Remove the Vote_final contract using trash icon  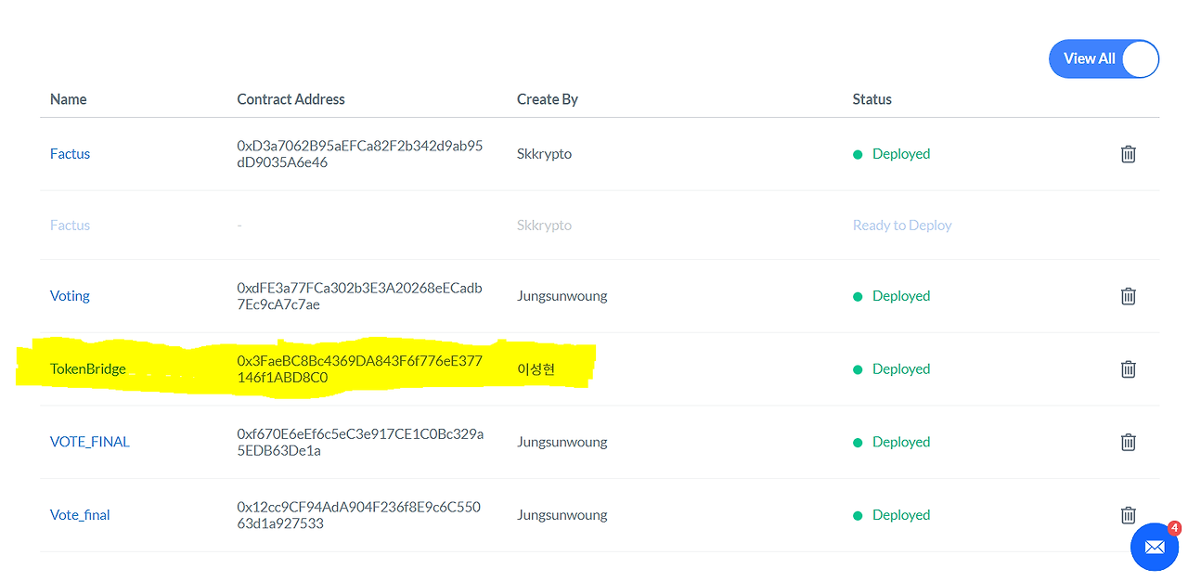pos(1128,515)
